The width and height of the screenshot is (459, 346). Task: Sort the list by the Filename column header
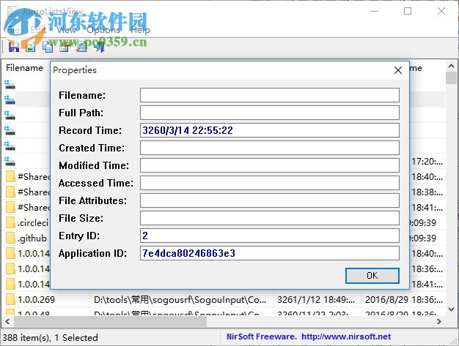pyautogui.click(x=25, y=68)
